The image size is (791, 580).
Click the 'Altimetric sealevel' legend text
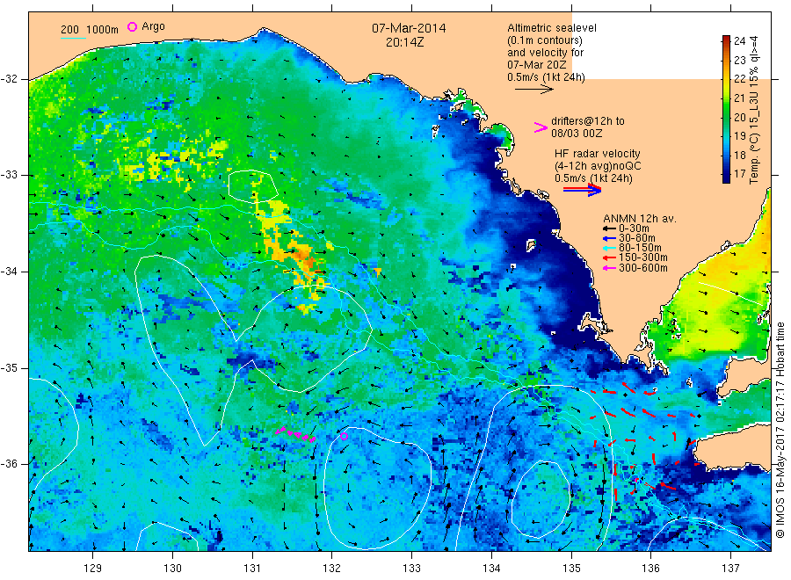pyautogui.click(x=551, y=28)
